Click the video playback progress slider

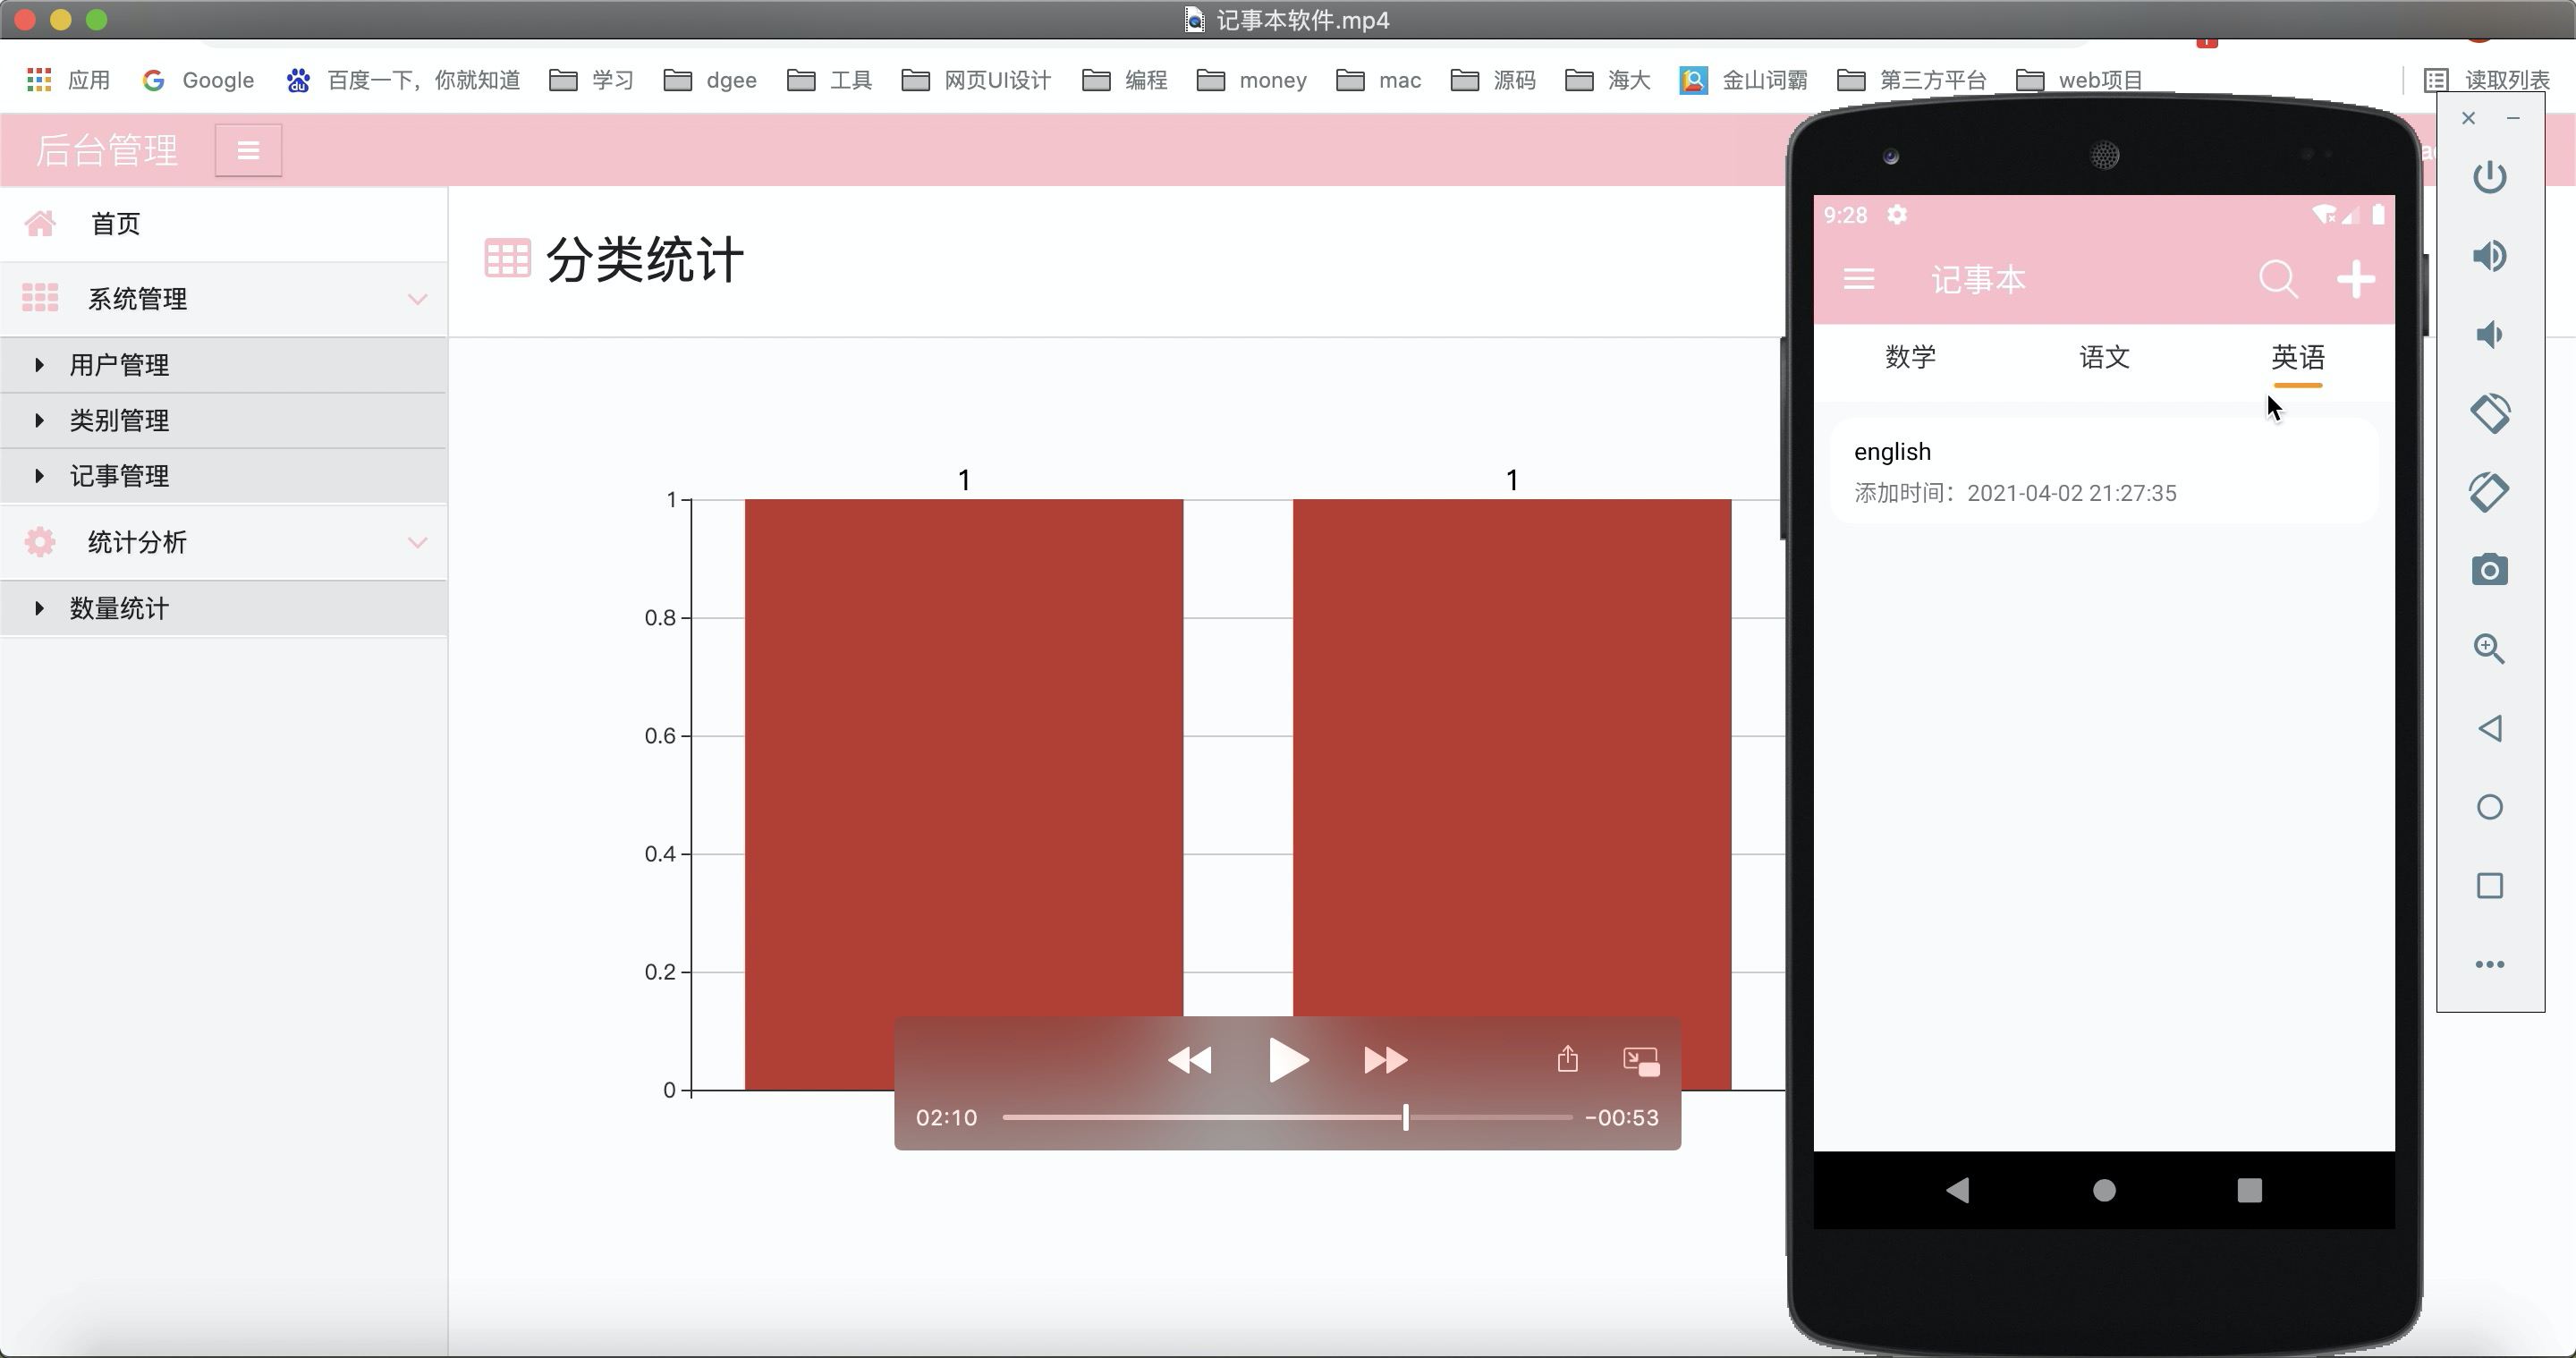[x=1287, y=1117]
